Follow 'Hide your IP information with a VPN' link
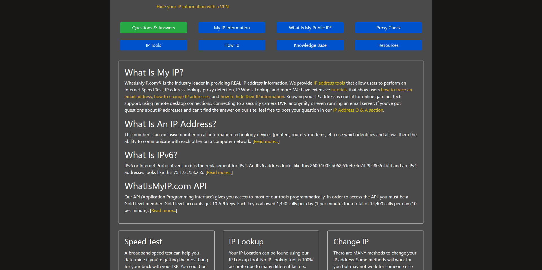Screen dimensions: 542x270 coord(193,6)
